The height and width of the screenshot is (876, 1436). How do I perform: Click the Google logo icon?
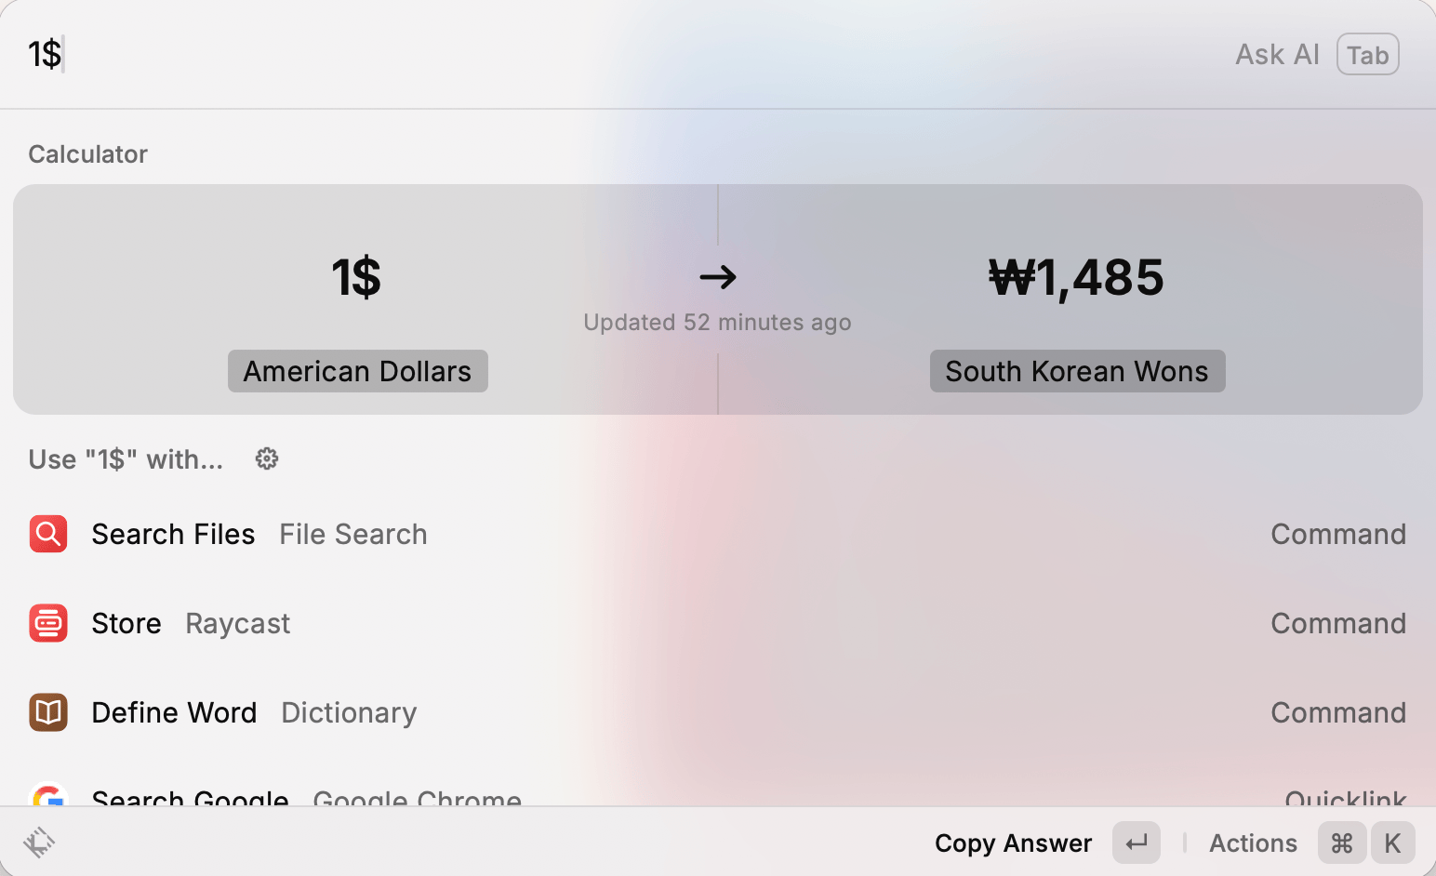[48, 796]
